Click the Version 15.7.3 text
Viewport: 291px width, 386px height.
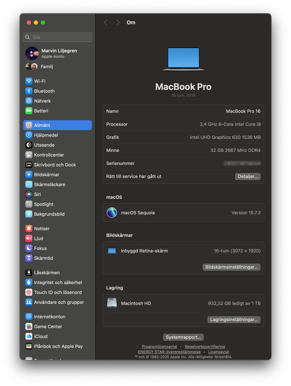246,213
